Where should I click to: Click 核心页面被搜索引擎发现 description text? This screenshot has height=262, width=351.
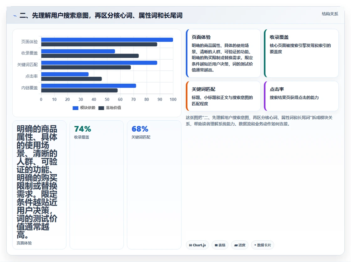[300, 49]
